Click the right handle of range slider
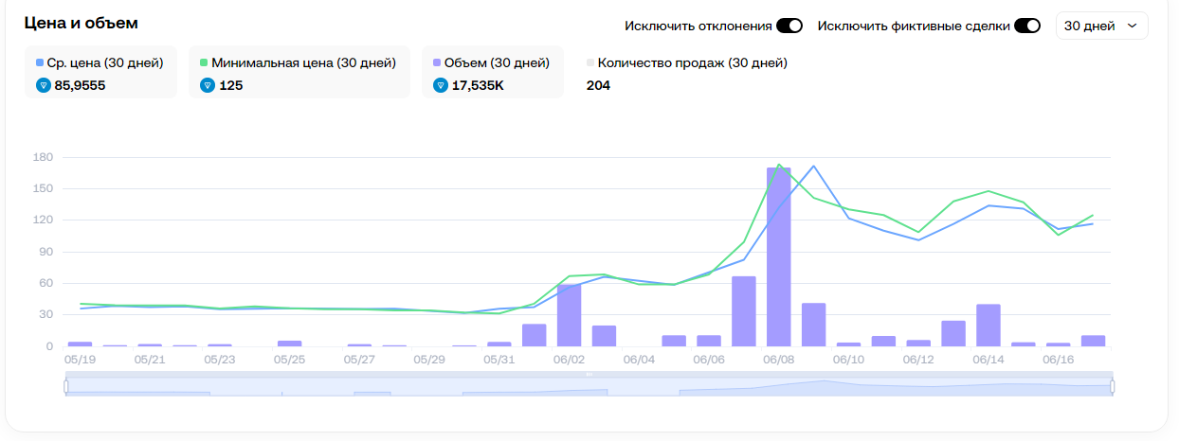The width and height of the screenshot is (1179, 441). 1112,386
